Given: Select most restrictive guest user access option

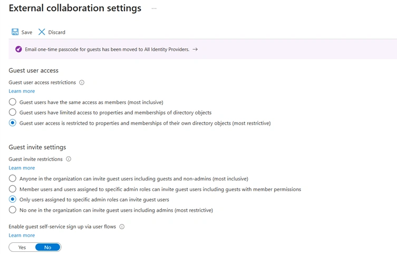Looking at the screenshot, I should 13,123.
